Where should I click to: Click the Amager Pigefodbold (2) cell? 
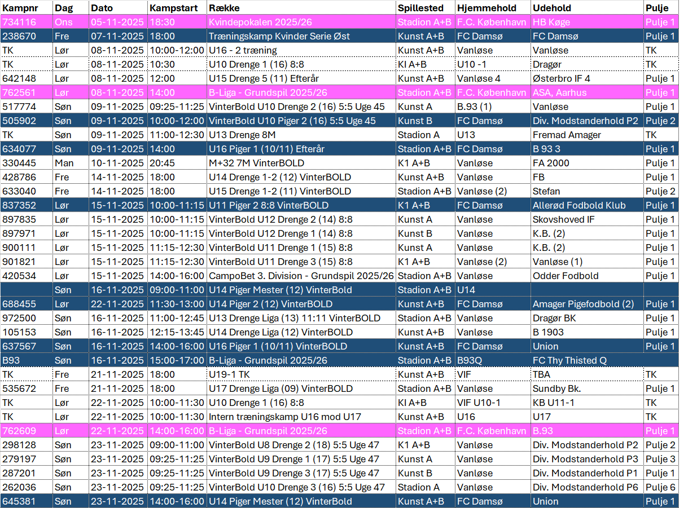pos(583,304)
